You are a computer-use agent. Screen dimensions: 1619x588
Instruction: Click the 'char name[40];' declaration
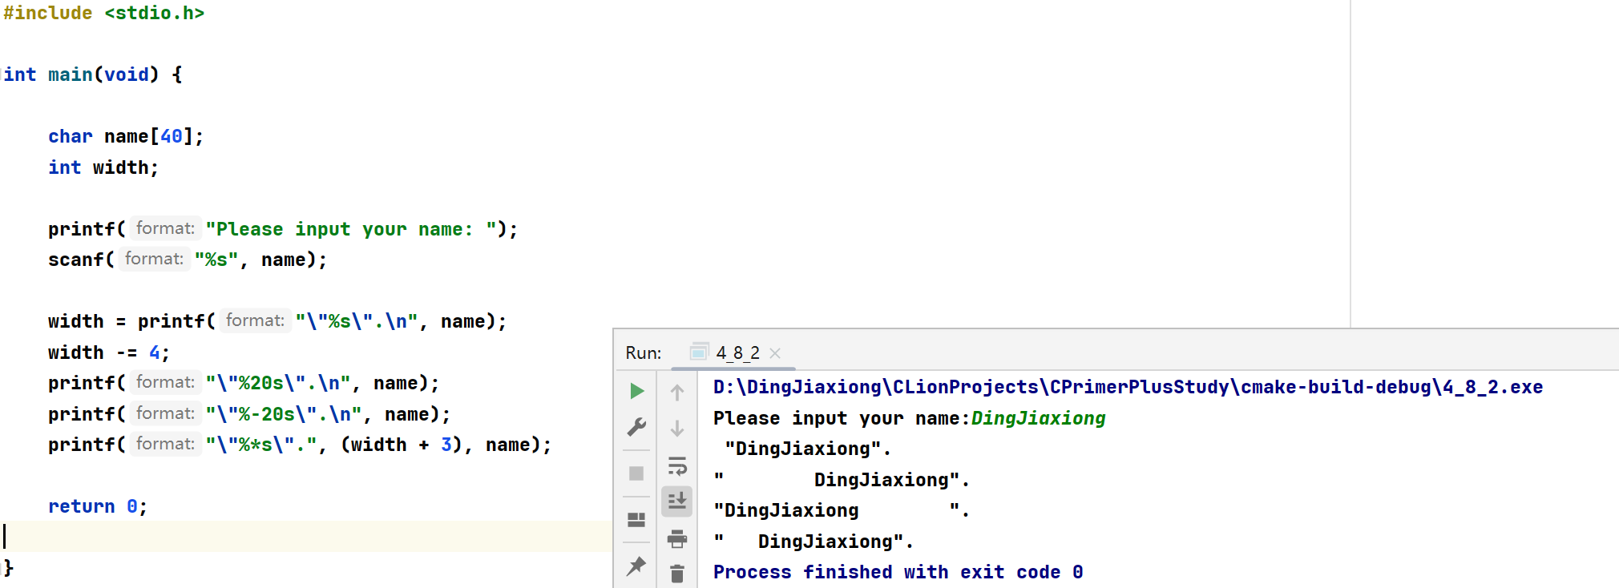[x=126, y=136]
